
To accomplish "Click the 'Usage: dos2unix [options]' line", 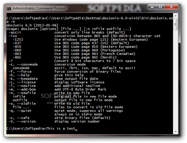I will pos(69,29).
